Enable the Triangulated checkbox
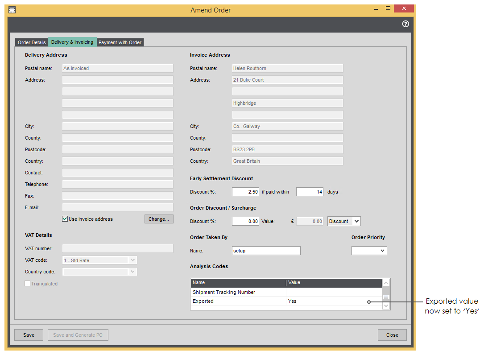The width and height of the screenshot is (488, 355). (x=28, y=284)
